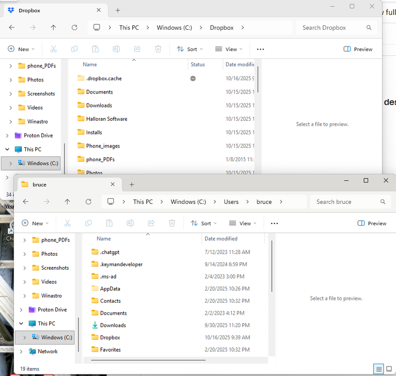
Task: Open the Downloads folder with the green arrow icon
Action: (113, 325)
